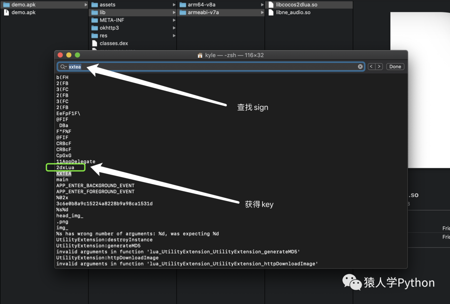Click the res folder icon

click(x=95, y=35)
